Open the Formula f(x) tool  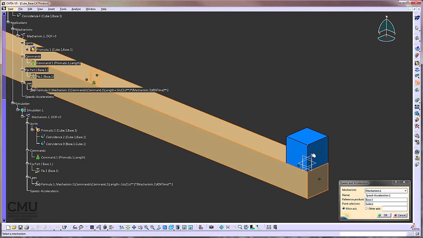75,227
